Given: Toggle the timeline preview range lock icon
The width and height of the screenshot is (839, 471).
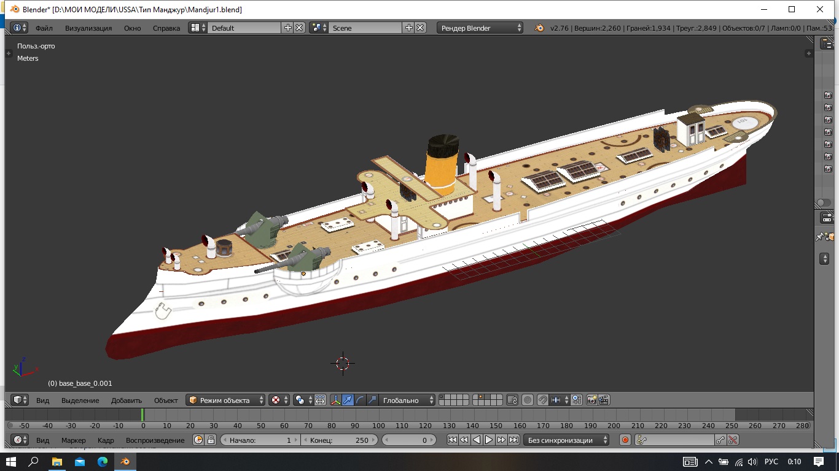Looking at the screenshot, I should (x=211, y=440).
